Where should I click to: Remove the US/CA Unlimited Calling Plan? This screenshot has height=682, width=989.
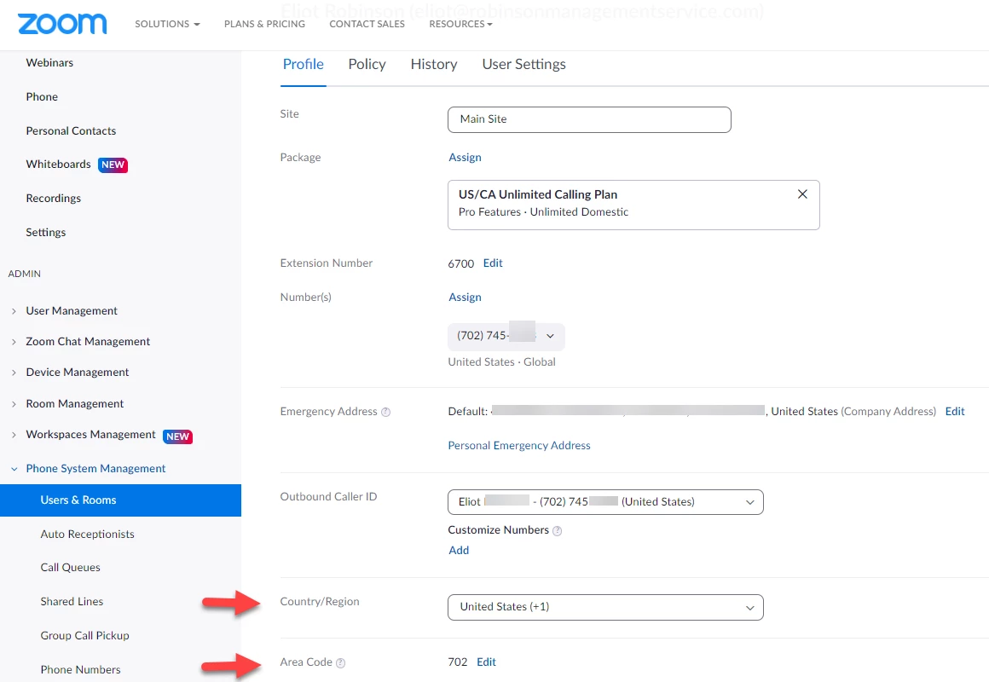tap(802, 194)
